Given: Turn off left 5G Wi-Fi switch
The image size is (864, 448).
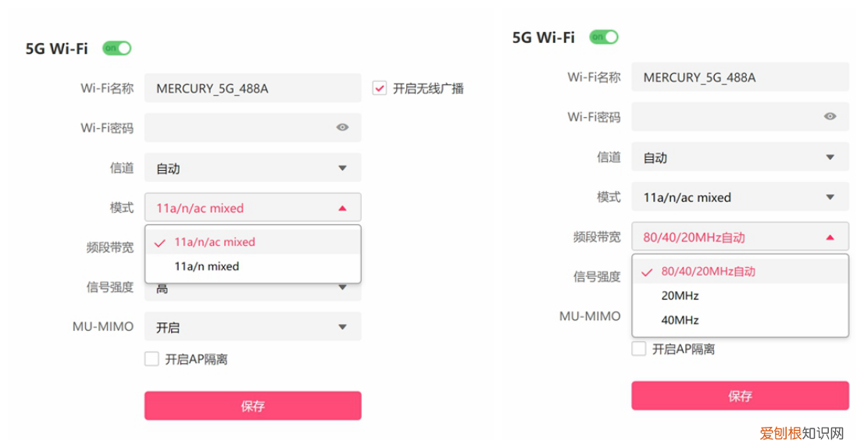Looking at the screenshot, I should point(117,48).
